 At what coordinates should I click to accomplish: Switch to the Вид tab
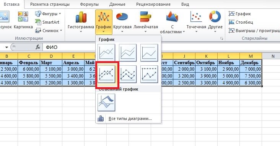point(185,4)
